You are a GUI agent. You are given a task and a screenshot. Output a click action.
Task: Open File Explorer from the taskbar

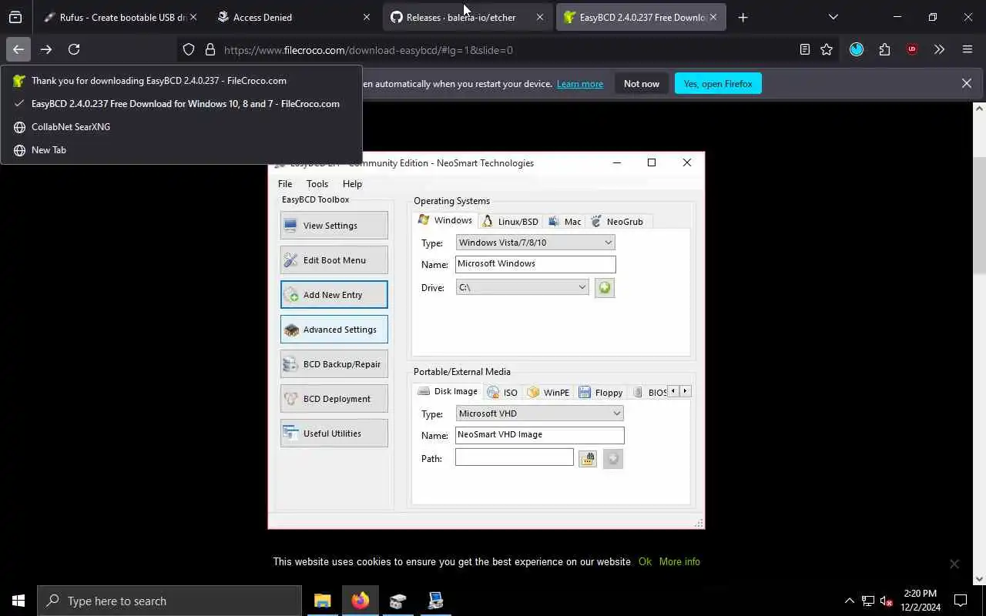(x=322, y=601)
